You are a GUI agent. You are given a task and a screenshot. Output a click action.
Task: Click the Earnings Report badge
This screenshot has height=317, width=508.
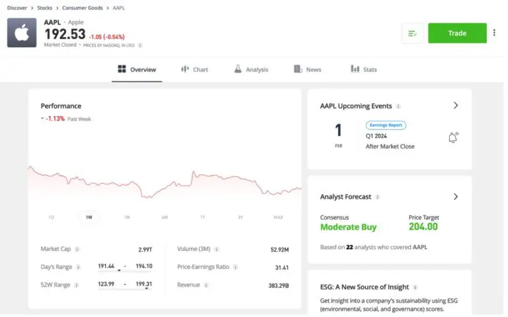[x=386, y=125]
